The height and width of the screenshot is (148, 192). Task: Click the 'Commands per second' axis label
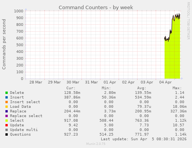(4, 44)
